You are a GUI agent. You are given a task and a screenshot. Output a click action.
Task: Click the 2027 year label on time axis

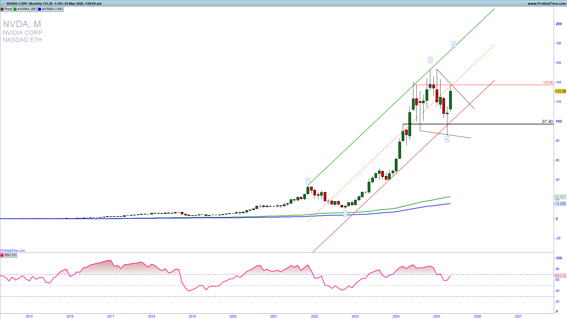pyautogui.click(x=518, y=317)
